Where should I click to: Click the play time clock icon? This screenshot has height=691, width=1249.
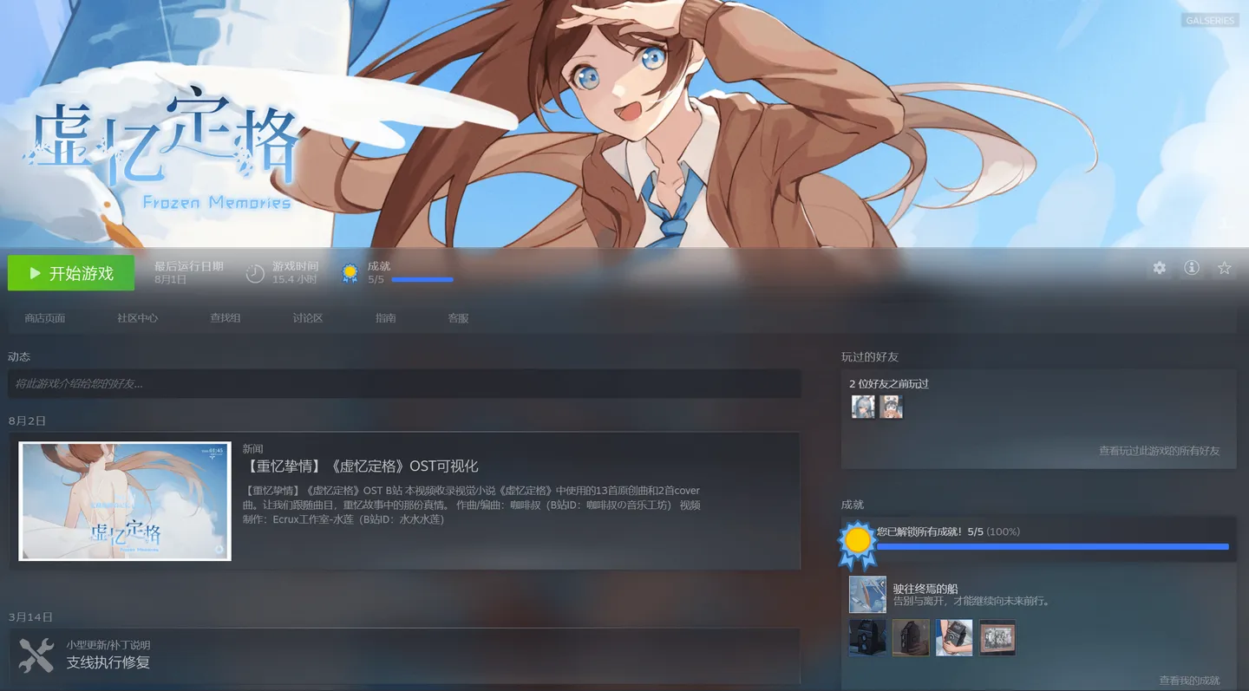click(255, 273)
